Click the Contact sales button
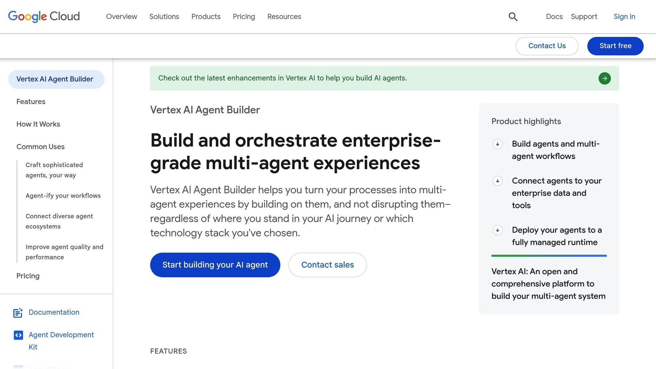The width and height of the screenshot is (656, 369). (x=327, y=265)
